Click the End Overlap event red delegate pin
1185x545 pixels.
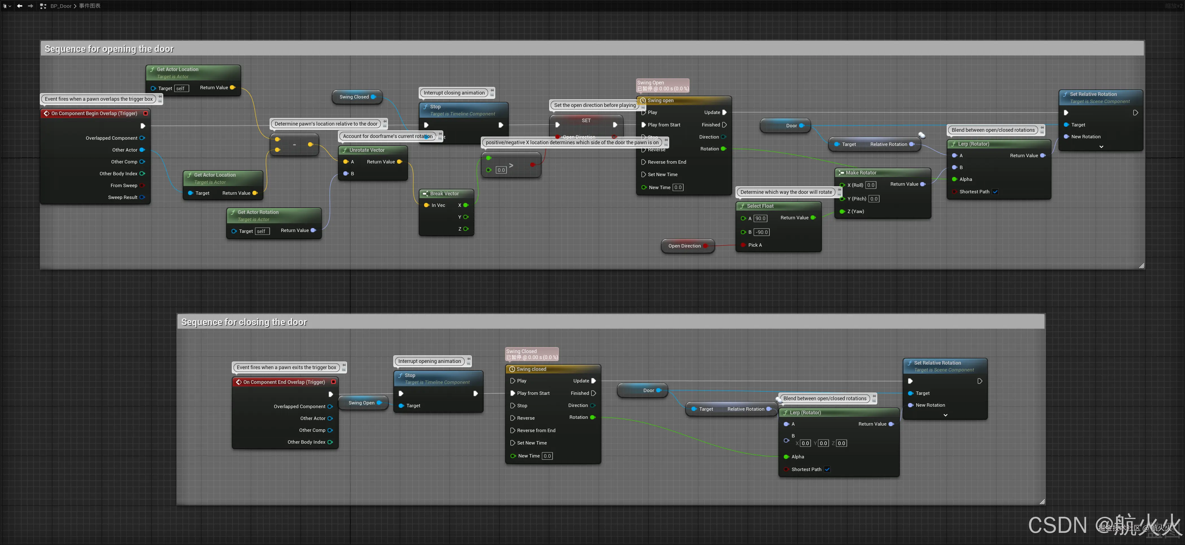(x=333, y=382)
